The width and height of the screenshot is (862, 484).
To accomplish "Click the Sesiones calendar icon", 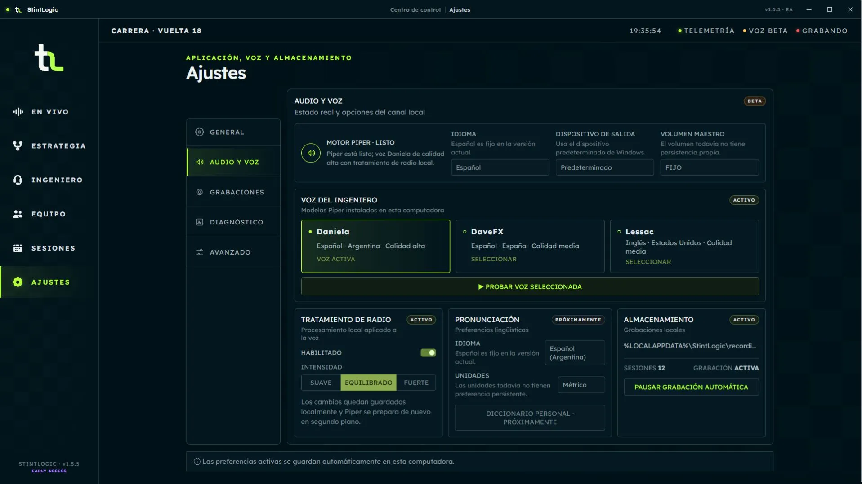I will (18, 248).
